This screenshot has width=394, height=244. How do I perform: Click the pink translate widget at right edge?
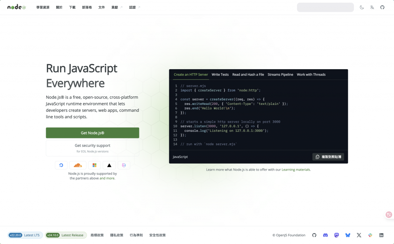[389, 215]
